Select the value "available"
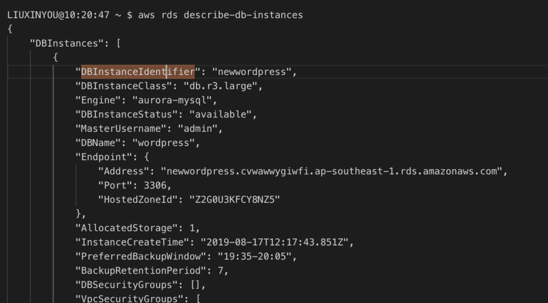548x303 pixels. pos(220,114)
